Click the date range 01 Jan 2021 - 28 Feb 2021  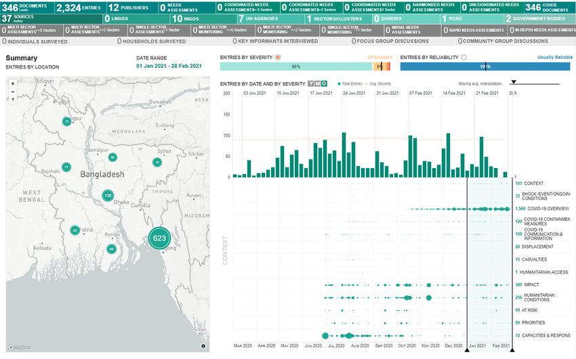coord(169,66)
